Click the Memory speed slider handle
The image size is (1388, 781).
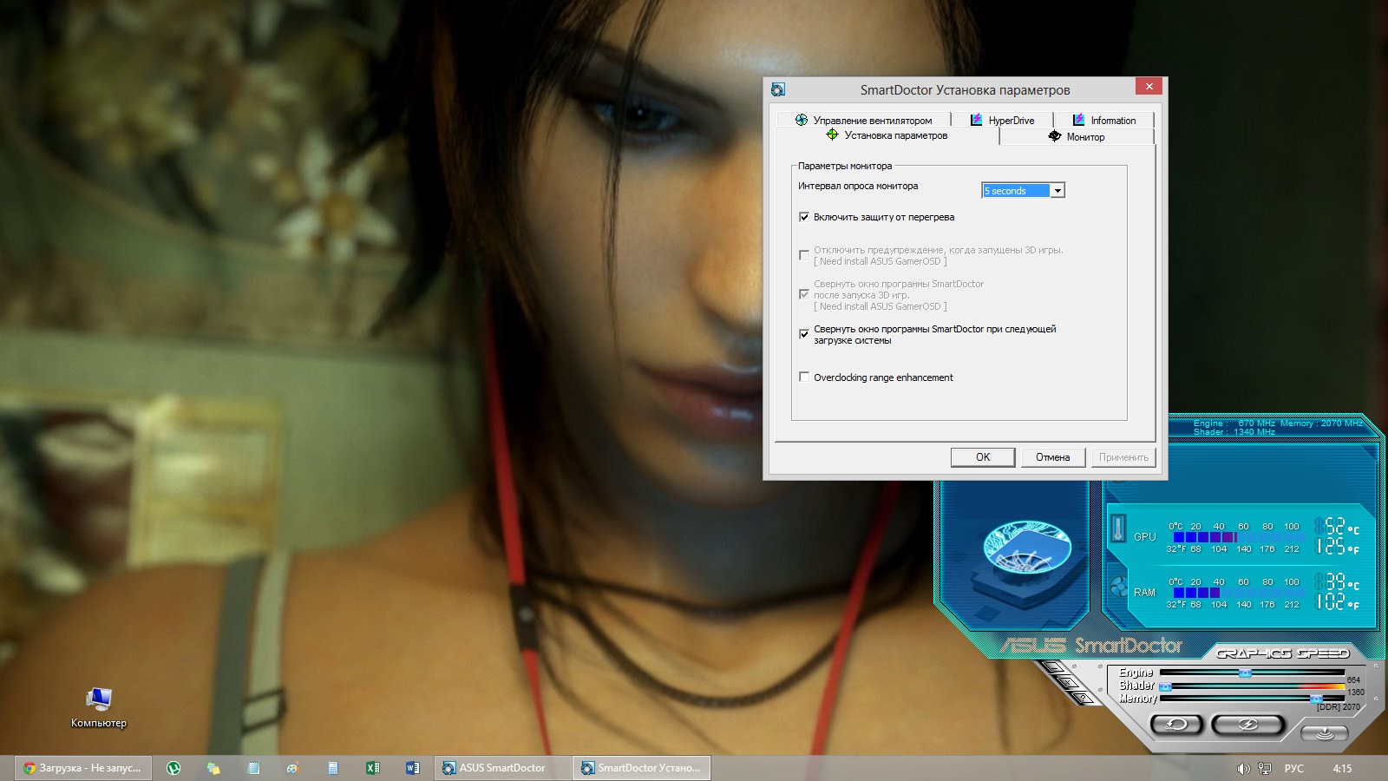point(1316,699)
